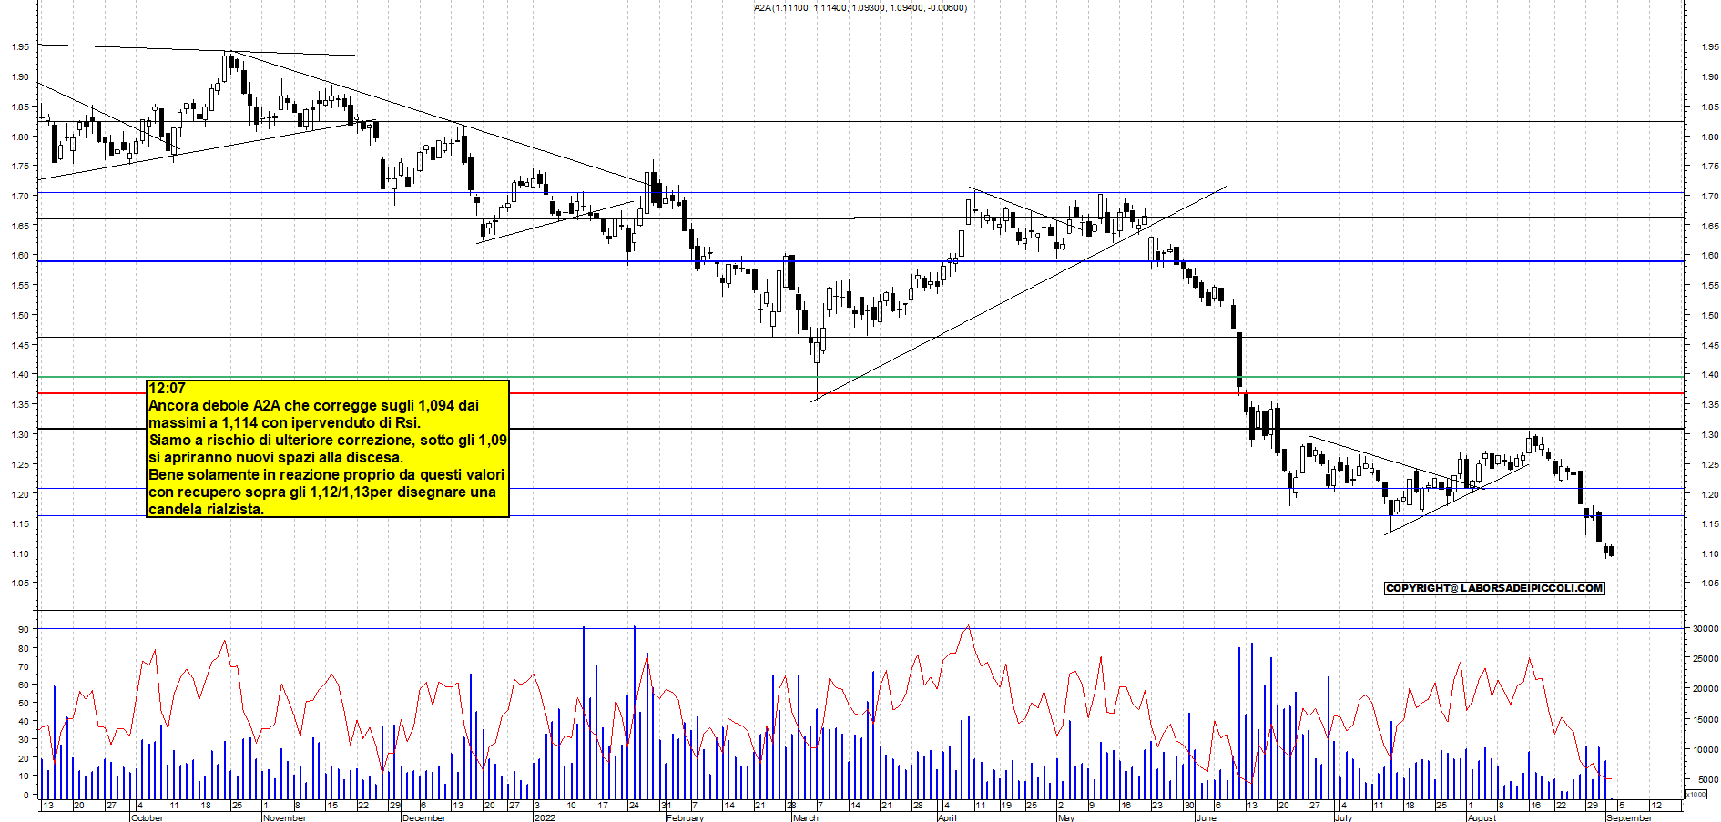Click the December month label on time axis
1721x822 pixels.
[x=423, y=817]
